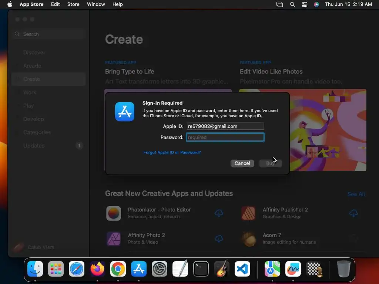Screen dimensions: 379x284
Task: Cancel the sign-in dialog
Action: tap(242, 163)
